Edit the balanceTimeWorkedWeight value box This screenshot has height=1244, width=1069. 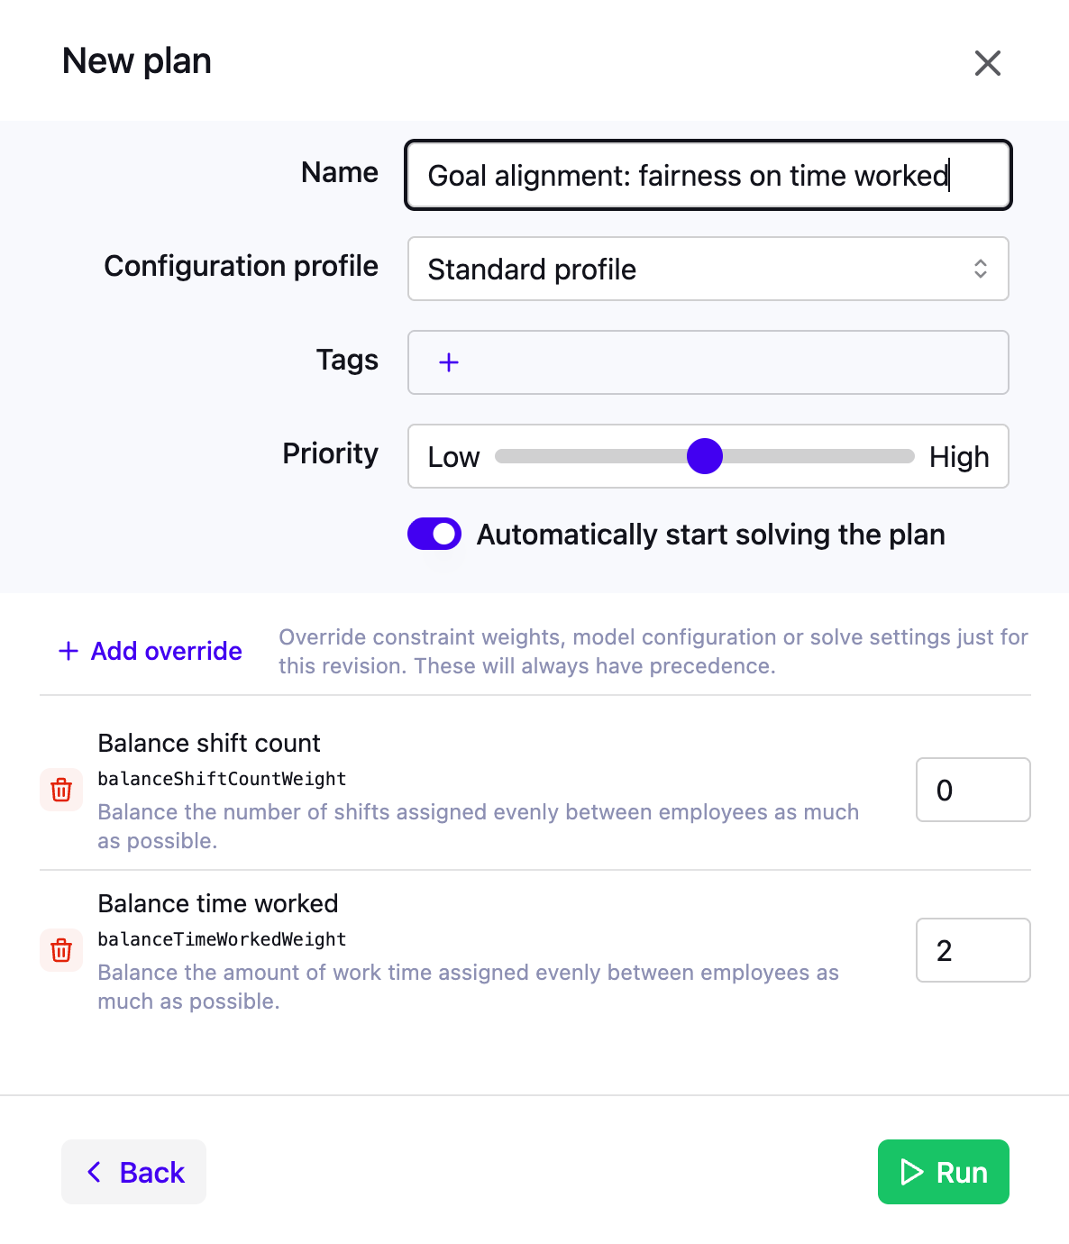pos(973,950)
